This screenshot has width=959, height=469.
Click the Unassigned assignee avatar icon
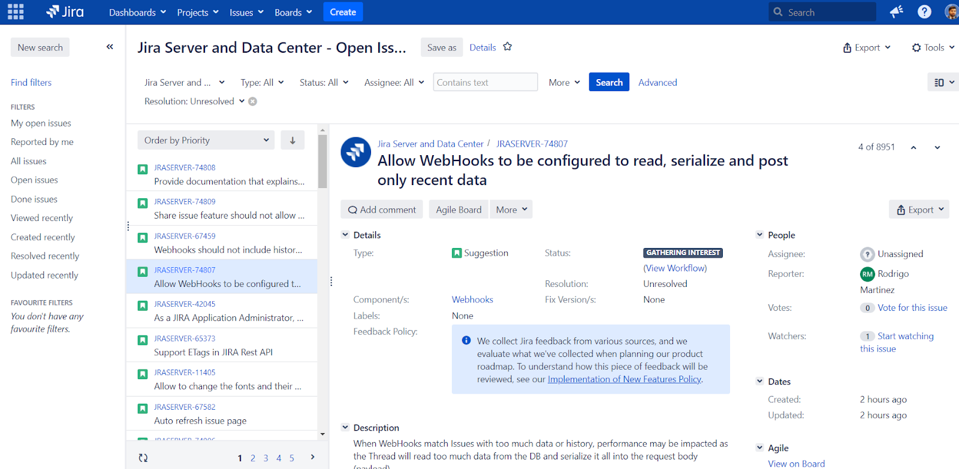pos(867,254)
